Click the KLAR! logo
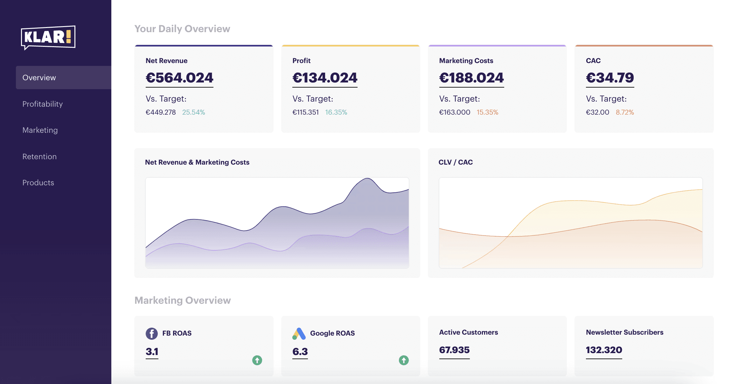The image size is (738, 384). [48, 38]
